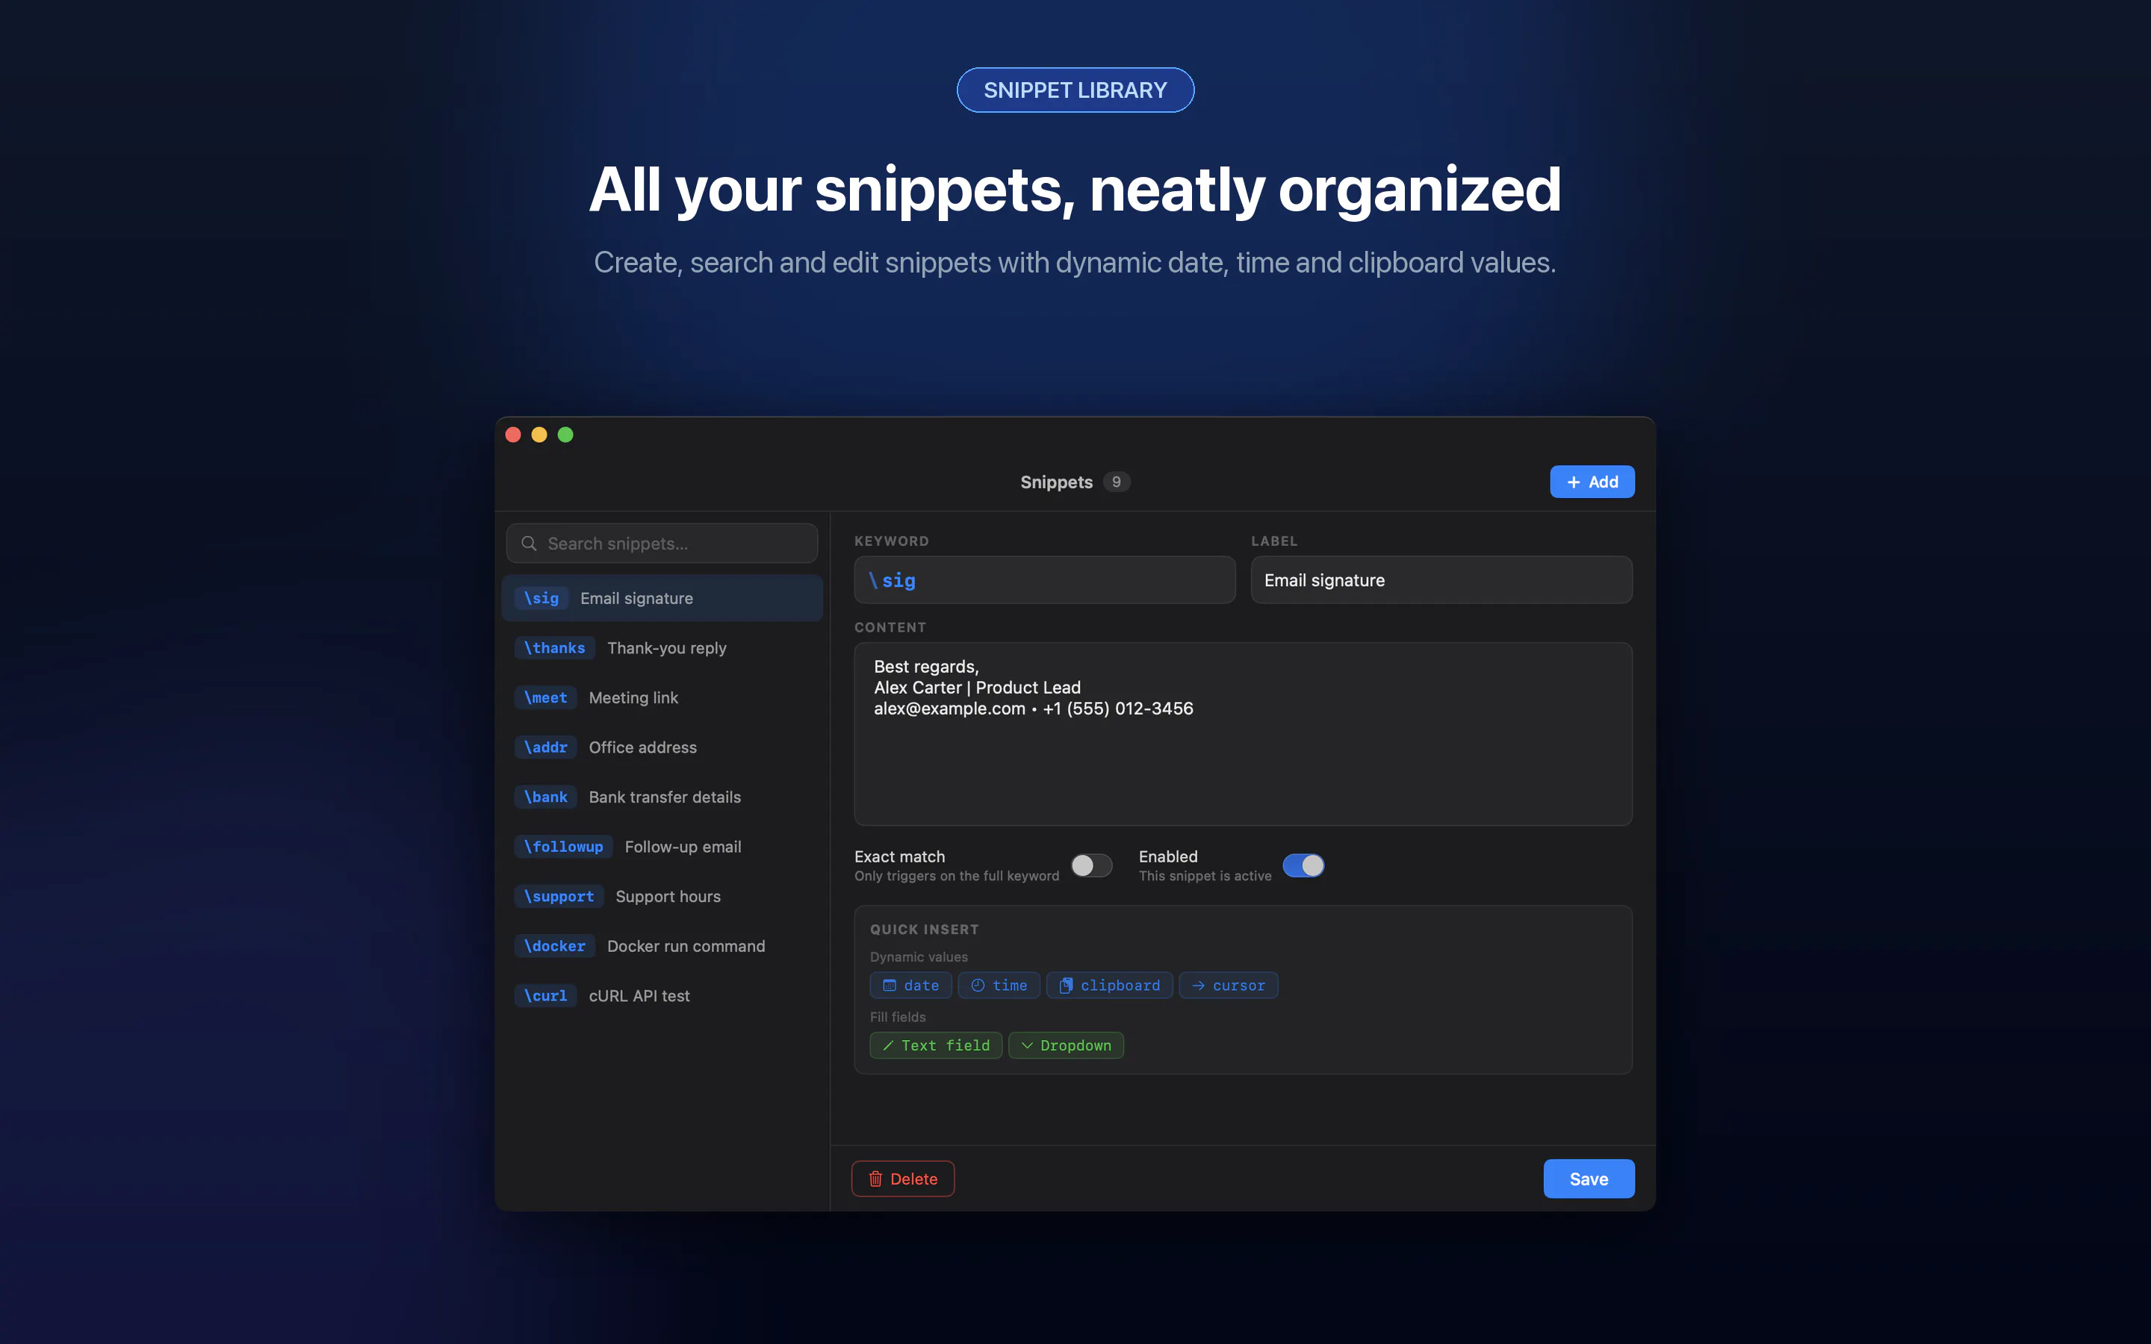Screen dimensions: 2151x1344
Task: Select the \sig Email signature snippet
Action: pos(661,598)
